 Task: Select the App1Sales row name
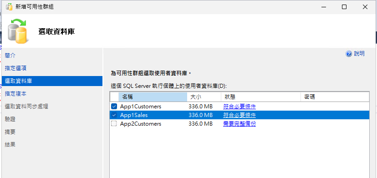click(134, 115)
